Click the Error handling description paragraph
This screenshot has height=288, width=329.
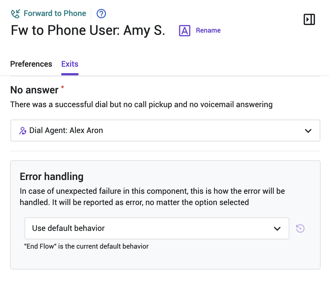coord(152,197)
